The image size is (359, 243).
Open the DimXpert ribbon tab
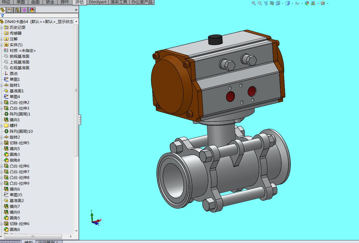pos(98,2)
